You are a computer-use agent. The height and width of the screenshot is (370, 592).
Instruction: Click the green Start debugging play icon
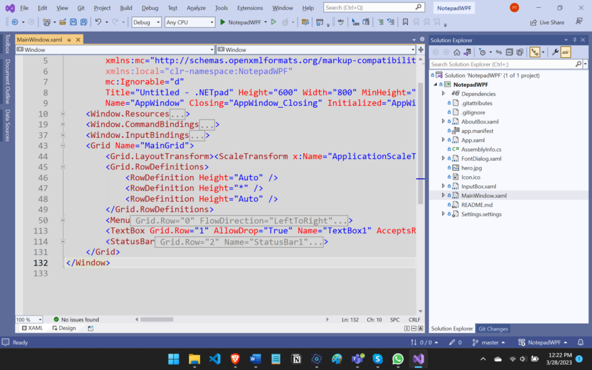tap(222, 22)
